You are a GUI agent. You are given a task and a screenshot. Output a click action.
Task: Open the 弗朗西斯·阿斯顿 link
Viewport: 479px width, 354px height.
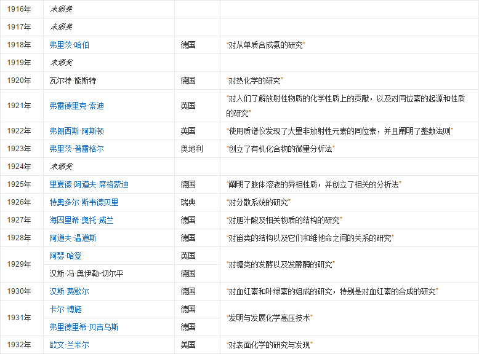76,131
